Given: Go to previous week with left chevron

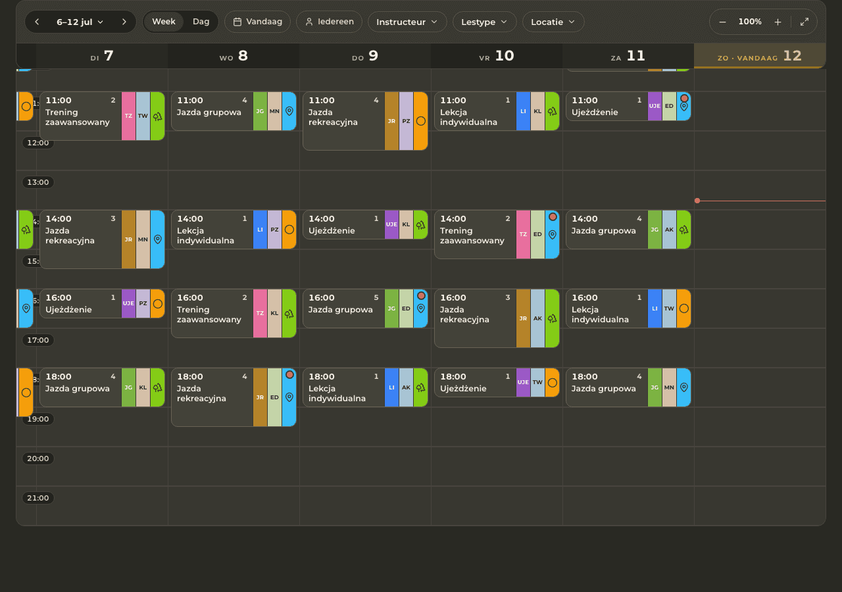Looking at the screenshot, I should [37, 22].
